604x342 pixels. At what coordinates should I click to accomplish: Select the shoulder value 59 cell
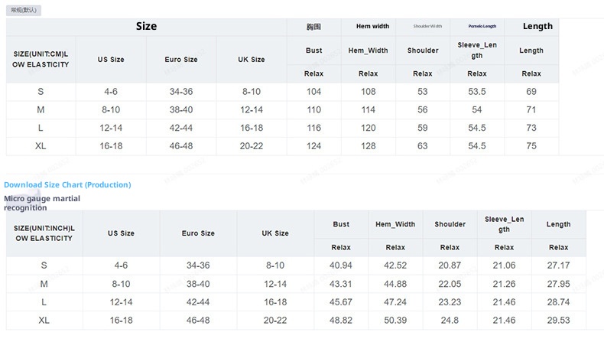[422, 128]
